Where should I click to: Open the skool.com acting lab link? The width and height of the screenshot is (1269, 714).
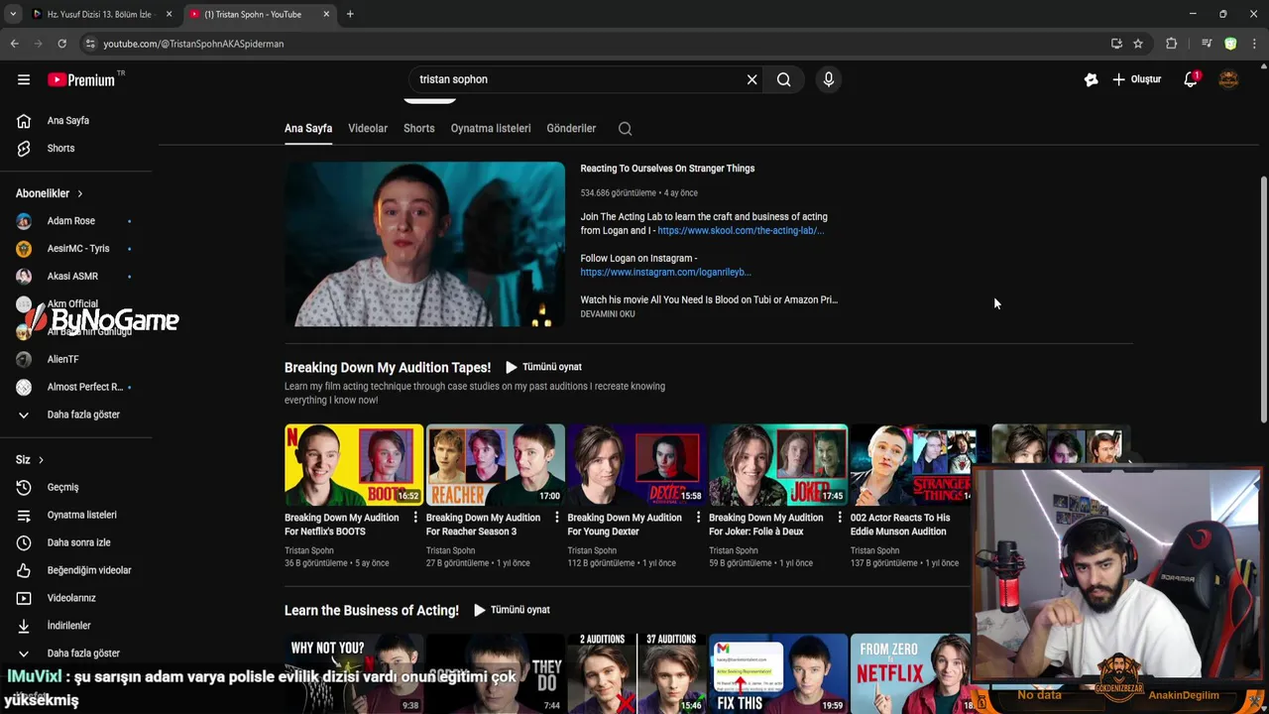pyautogui.click(x=741, y=230)
